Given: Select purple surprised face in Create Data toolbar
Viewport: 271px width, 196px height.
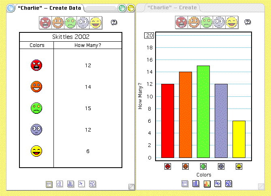Looking at the screenshot, I should pyautogui.click(x=83, y=23).
